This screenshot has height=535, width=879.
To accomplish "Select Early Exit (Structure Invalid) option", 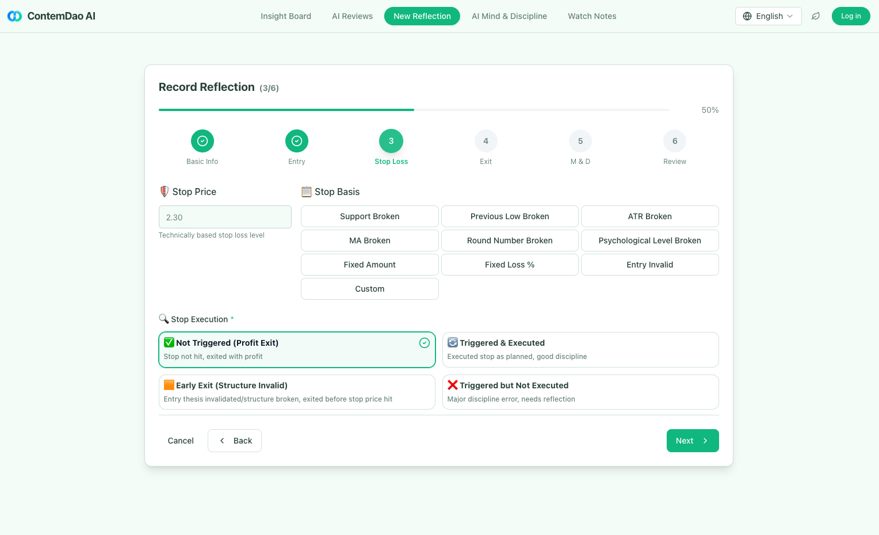I will click(297, 392).
